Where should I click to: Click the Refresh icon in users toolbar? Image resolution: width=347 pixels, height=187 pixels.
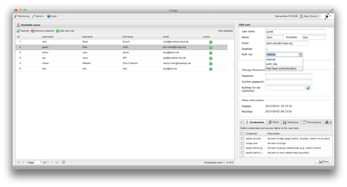(19, 31)
